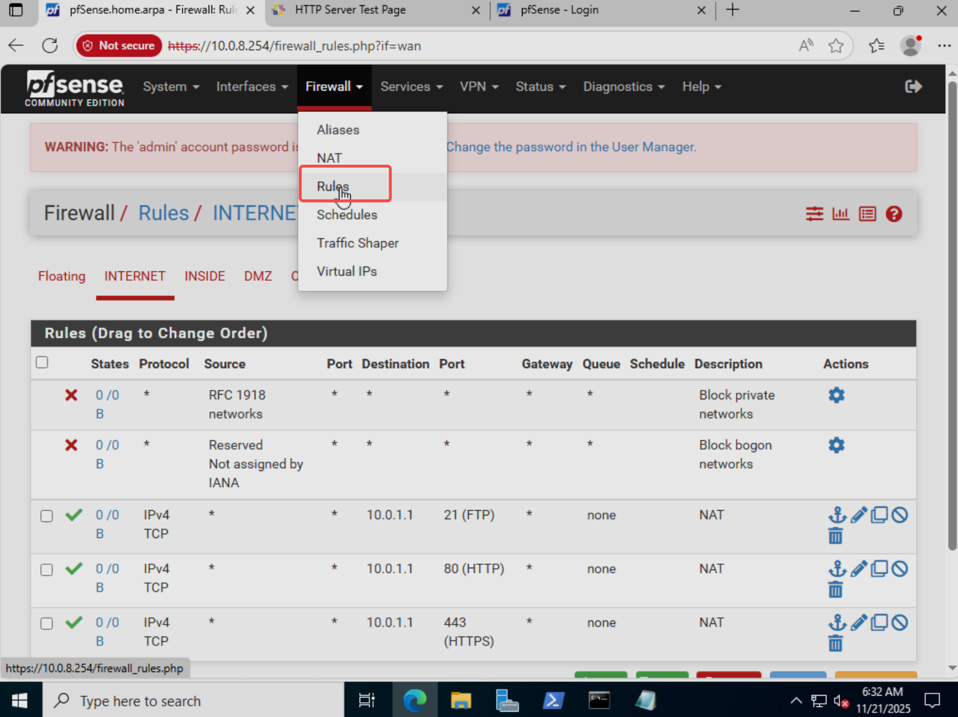Viewport: 958px width, 717px height.
Task: Expand the VPN menu
Action: [479, 87]
